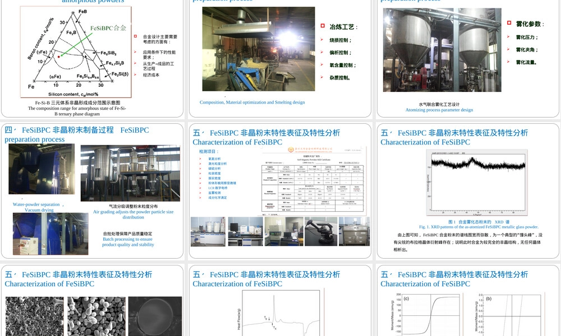Viewport: 561px width, 336px height.
Task: Click the bullet '雾化夹角;'
Action: click(527, 50)
